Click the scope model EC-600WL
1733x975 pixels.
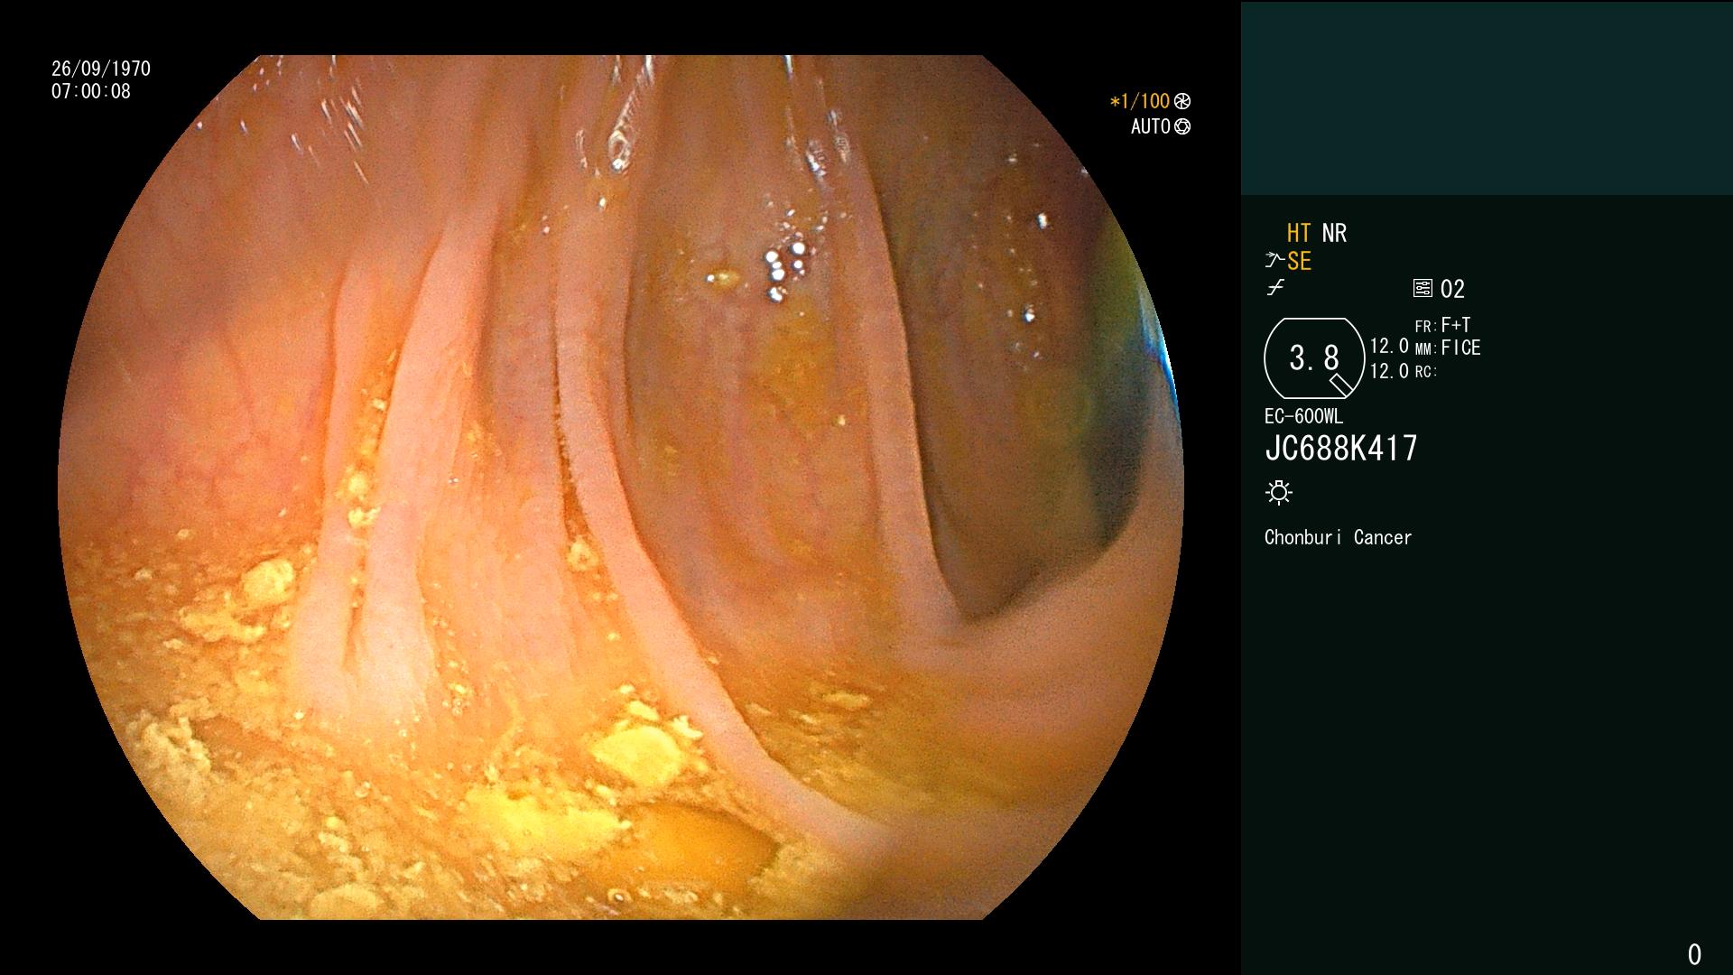coord(1303,417)
